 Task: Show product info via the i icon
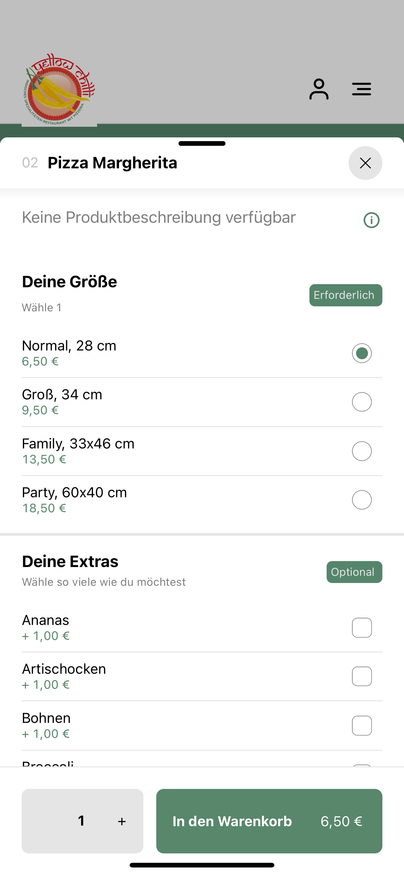click(371, 220)
